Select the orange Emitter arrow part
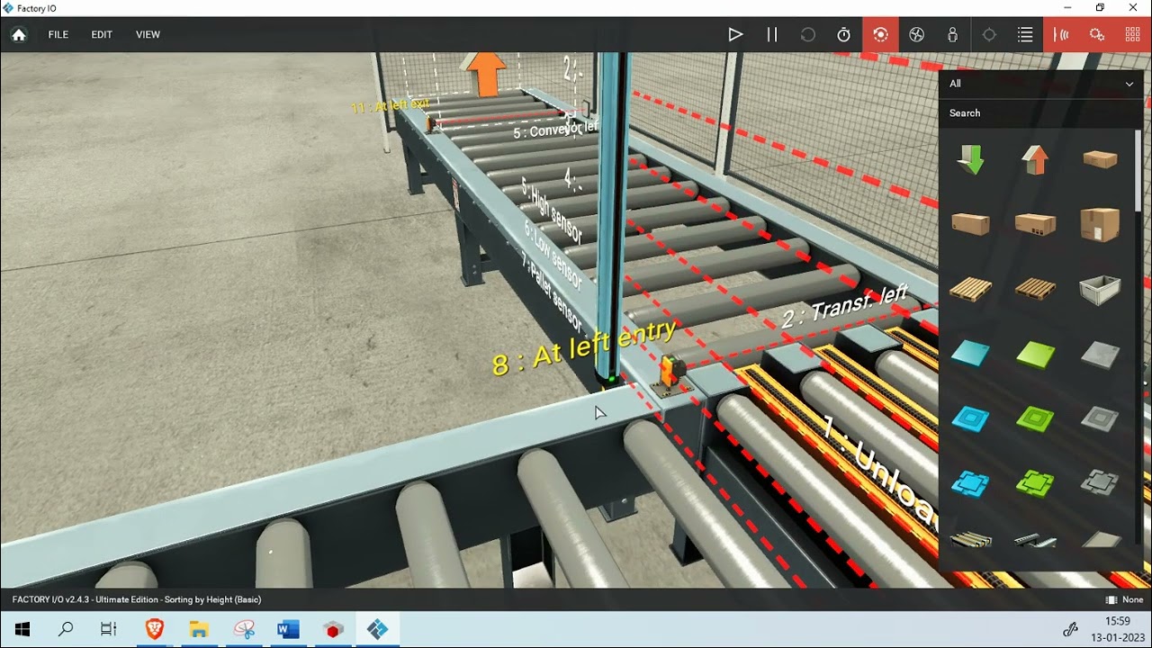Screen dimensions: 1152x648 pyautogui.click(x=1035, y=159)
